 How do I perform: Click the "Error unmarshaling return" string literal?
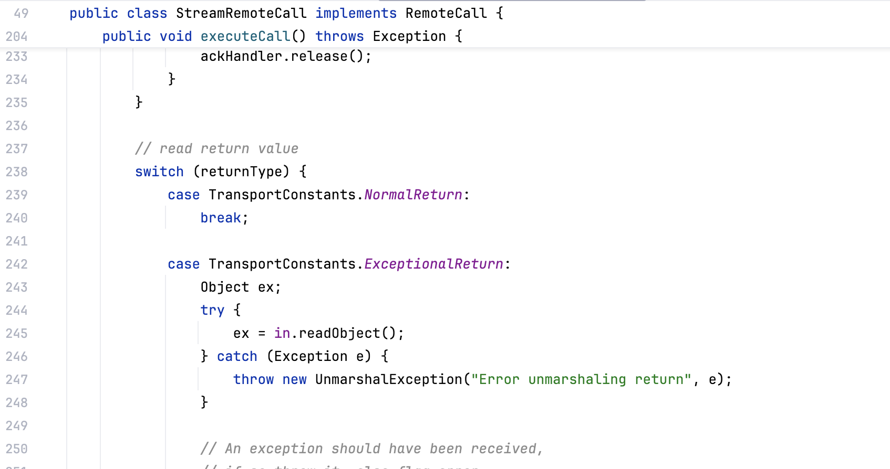(x=581, y=379)
